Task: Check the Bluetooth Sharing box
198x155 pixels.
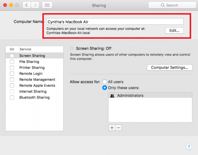Action: (12, 97)
